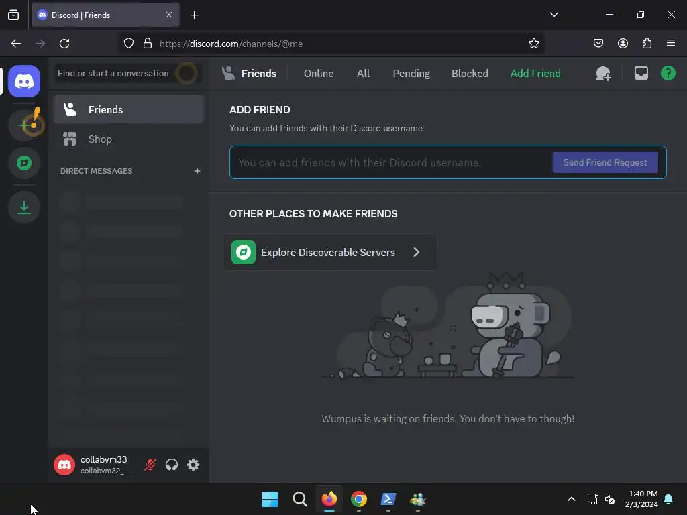Open PowerShell from the taskbar
This screenshot has width=687, height=515.
coord(388,499)
